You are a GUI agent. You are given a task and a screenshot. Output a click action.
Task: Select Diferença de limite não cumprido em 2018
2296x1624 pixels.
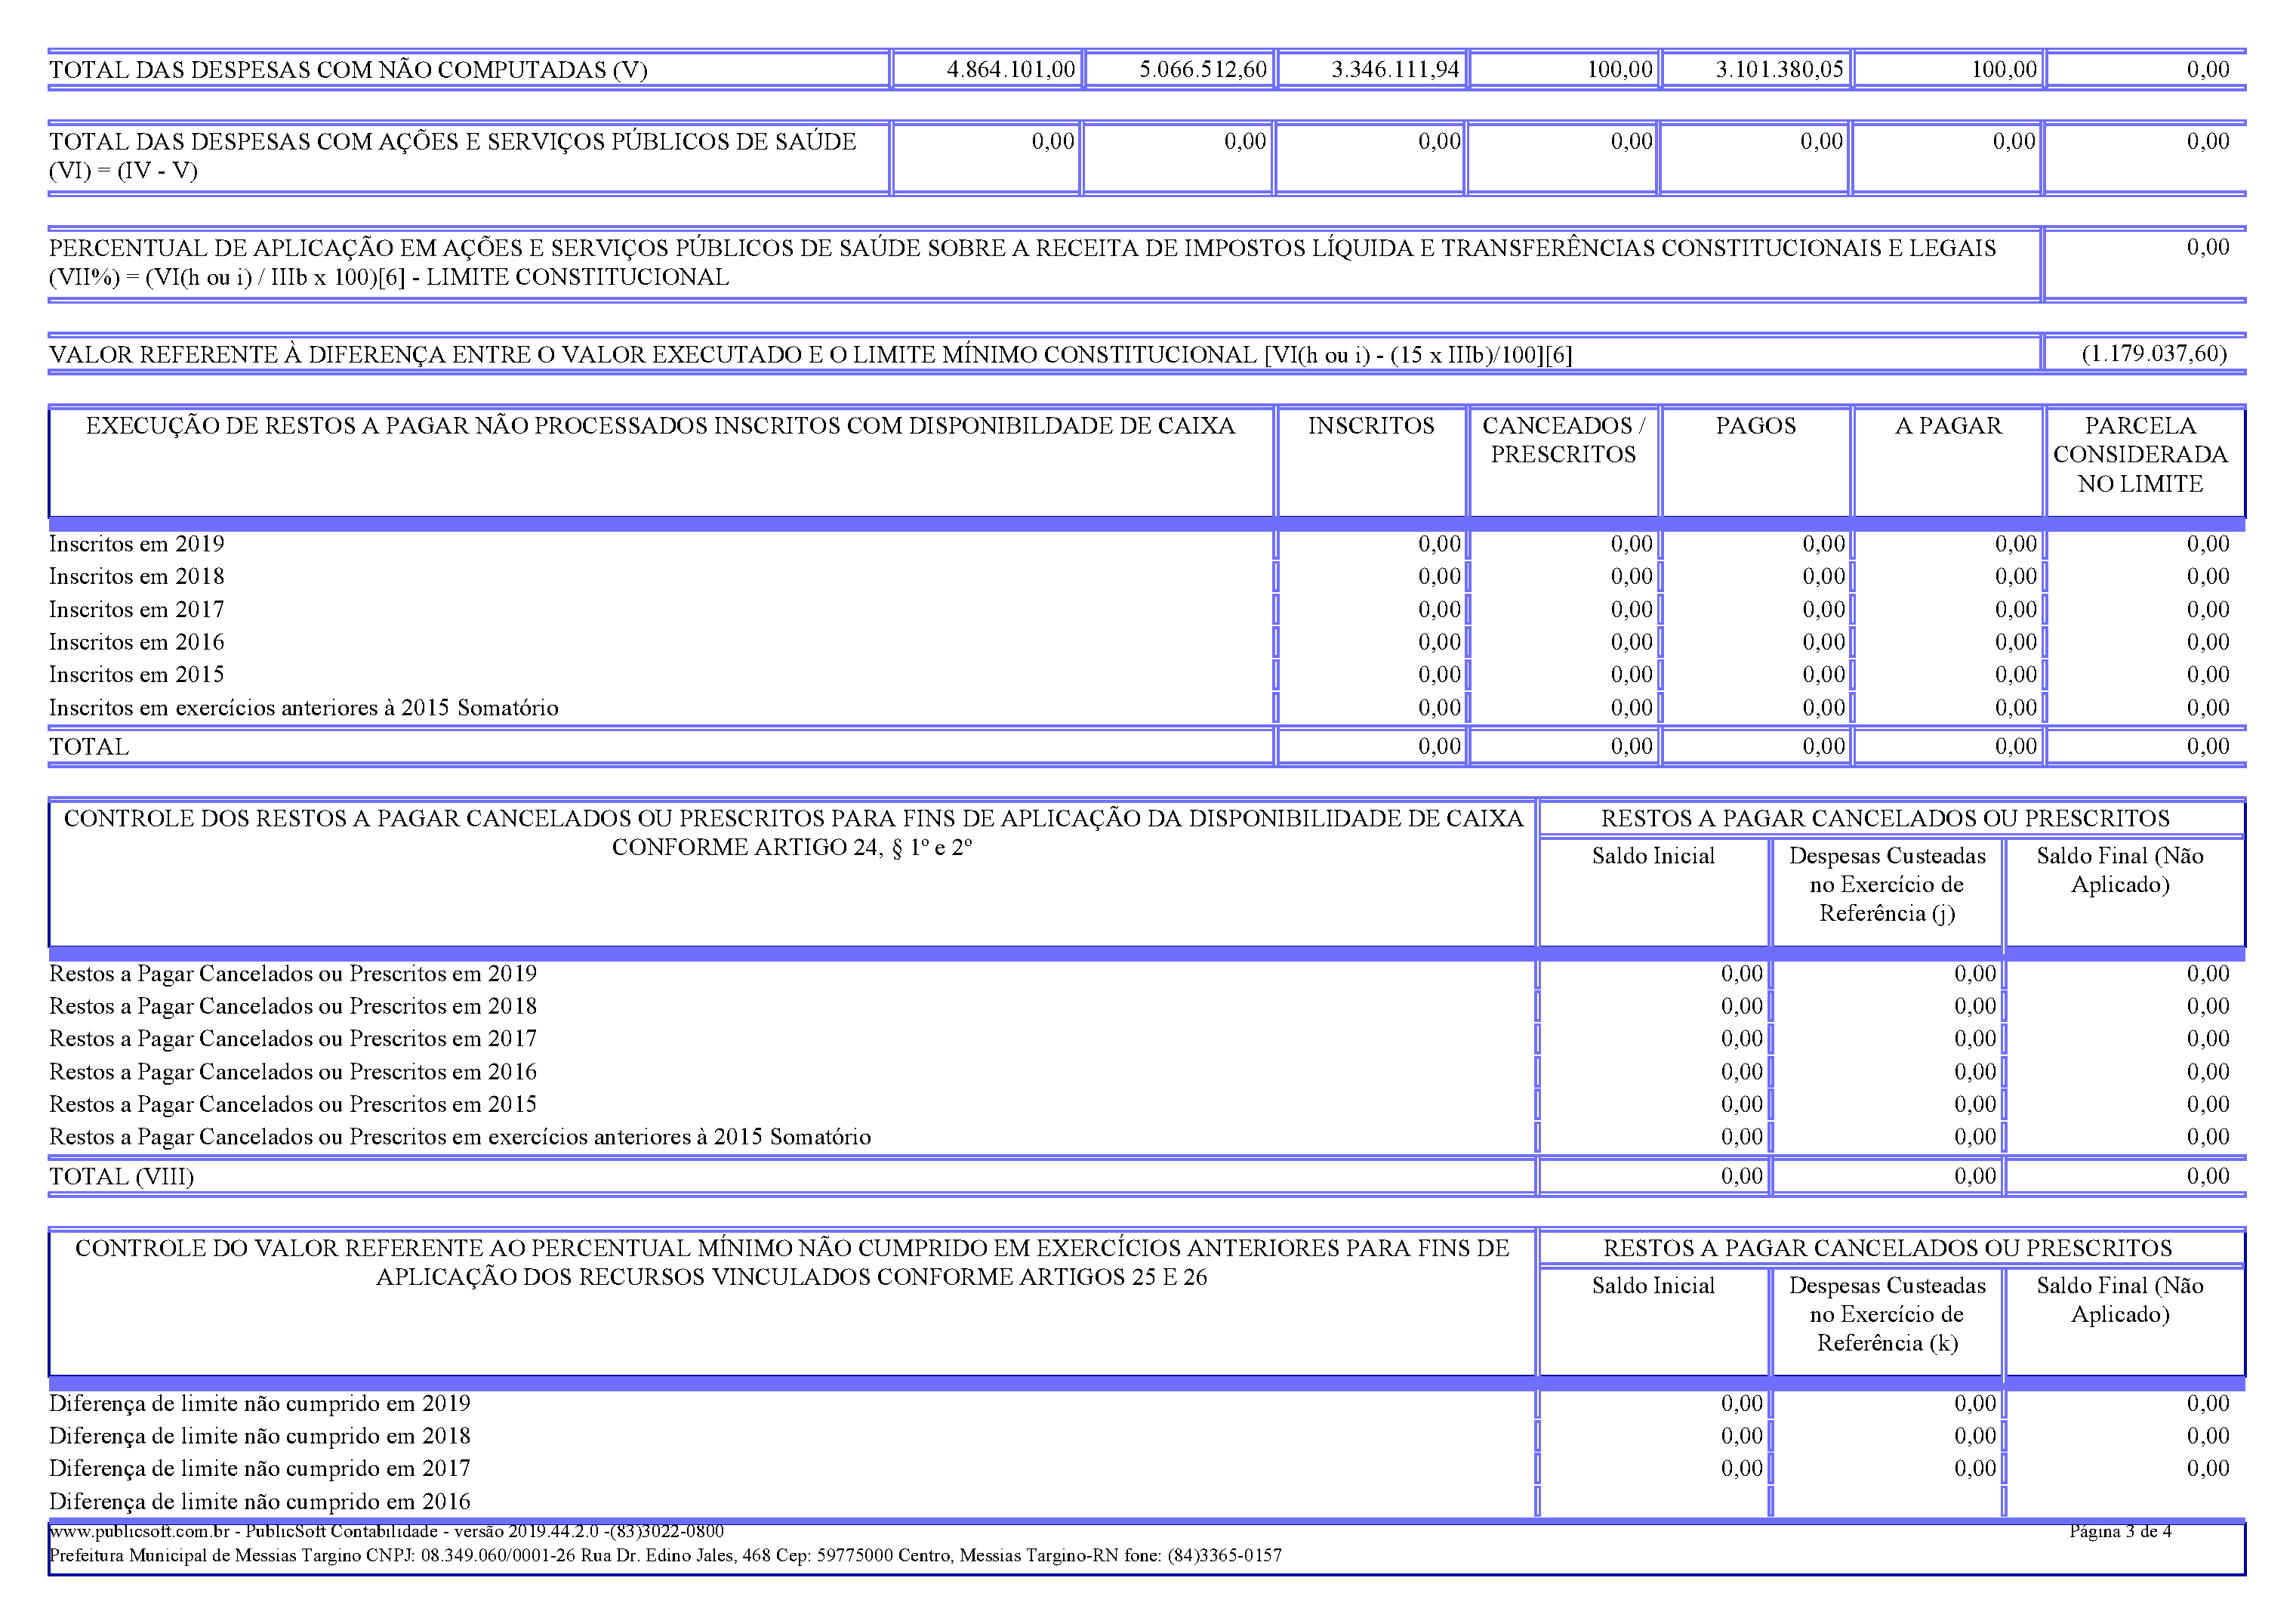click(x=260, y=1436)
